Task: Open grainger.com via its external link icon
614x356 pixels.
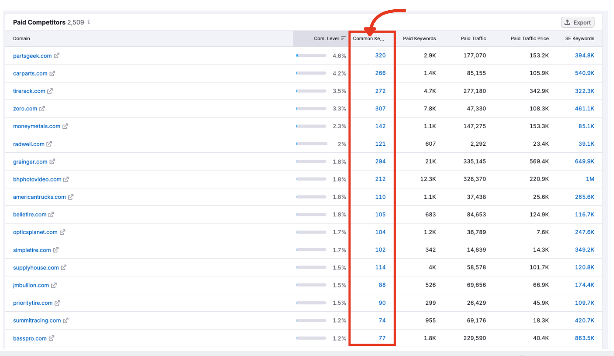Action: [53, 162]
